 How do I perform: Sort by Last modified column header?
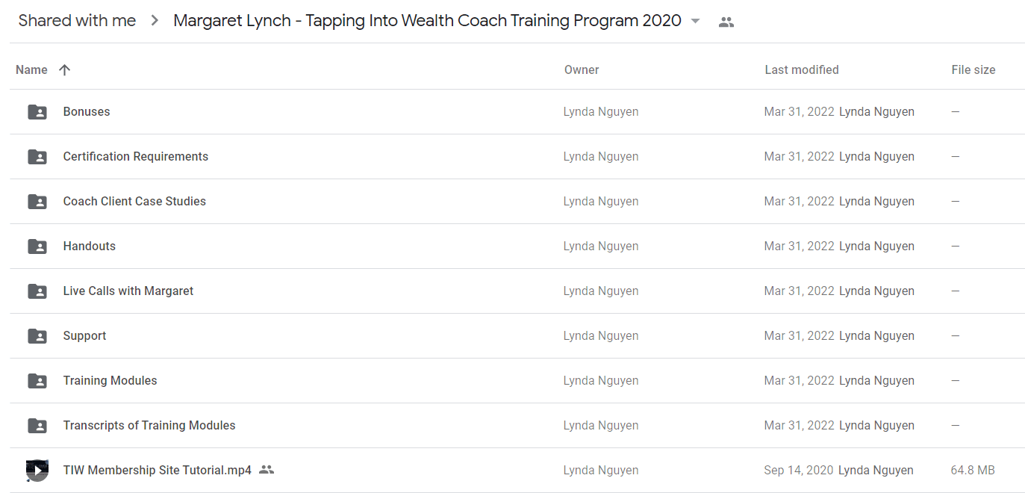point(802,69)
